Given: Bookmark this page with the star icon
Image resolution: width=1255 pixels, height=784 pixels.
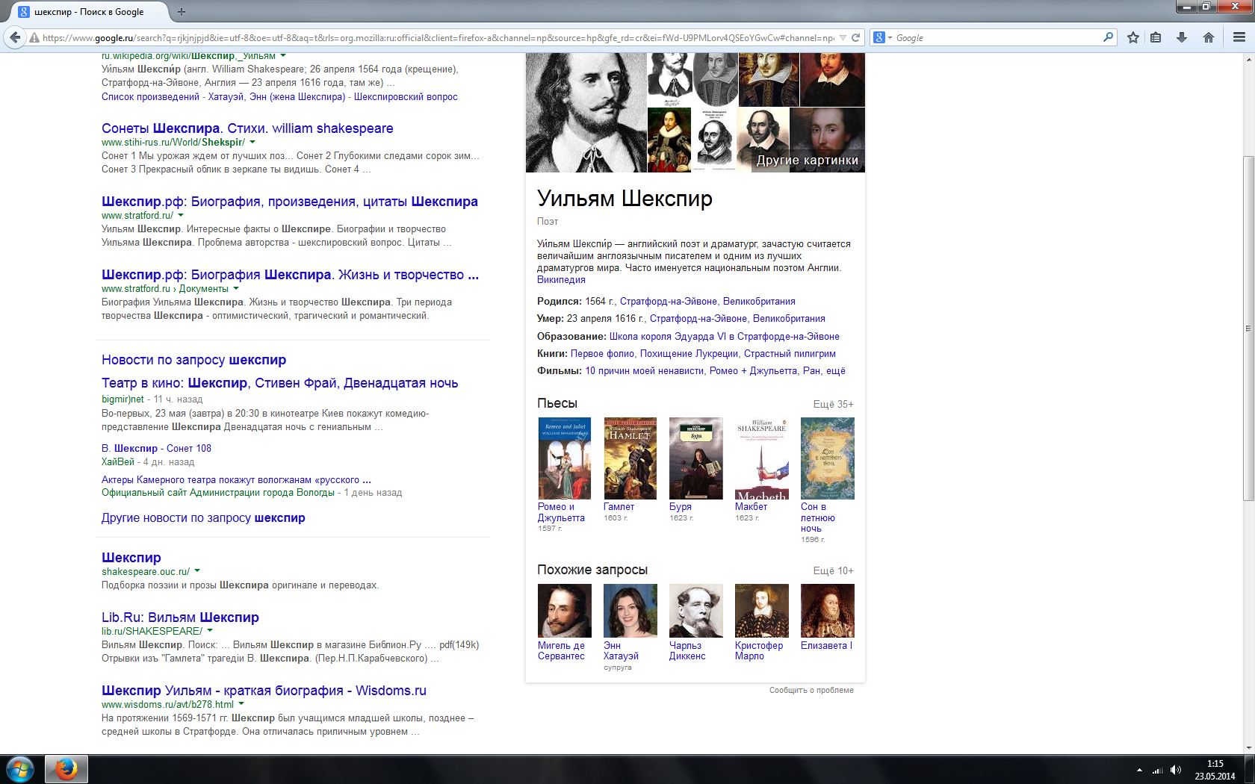Looking at the screenshot, I should 1133,37.
